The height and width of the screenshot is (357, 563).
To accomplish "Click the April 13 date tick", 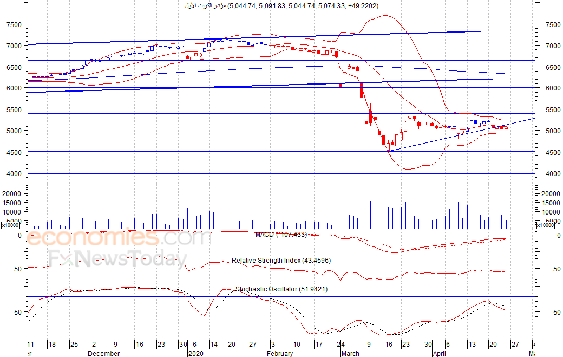I will 472,345.
